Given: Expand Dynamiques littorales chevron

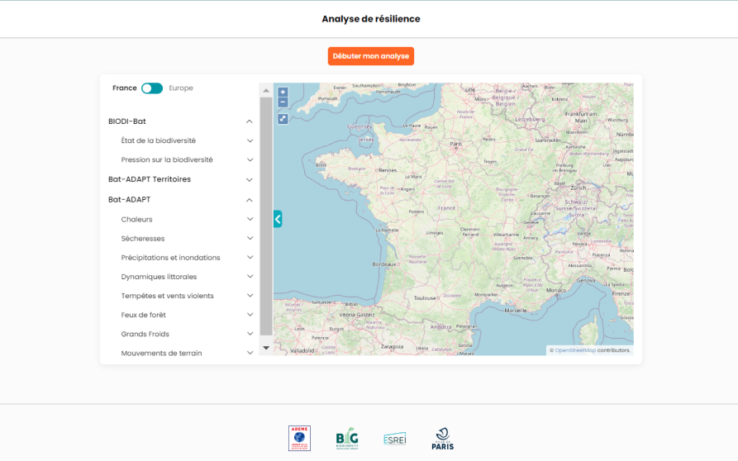Looking at the screenshot, I should click(250, 277).
